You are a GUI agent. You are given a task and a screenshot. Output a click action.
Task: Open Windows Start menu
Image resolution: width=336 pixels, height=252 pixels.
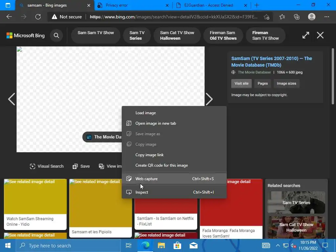pyautogui.click(x=8, y=245)
